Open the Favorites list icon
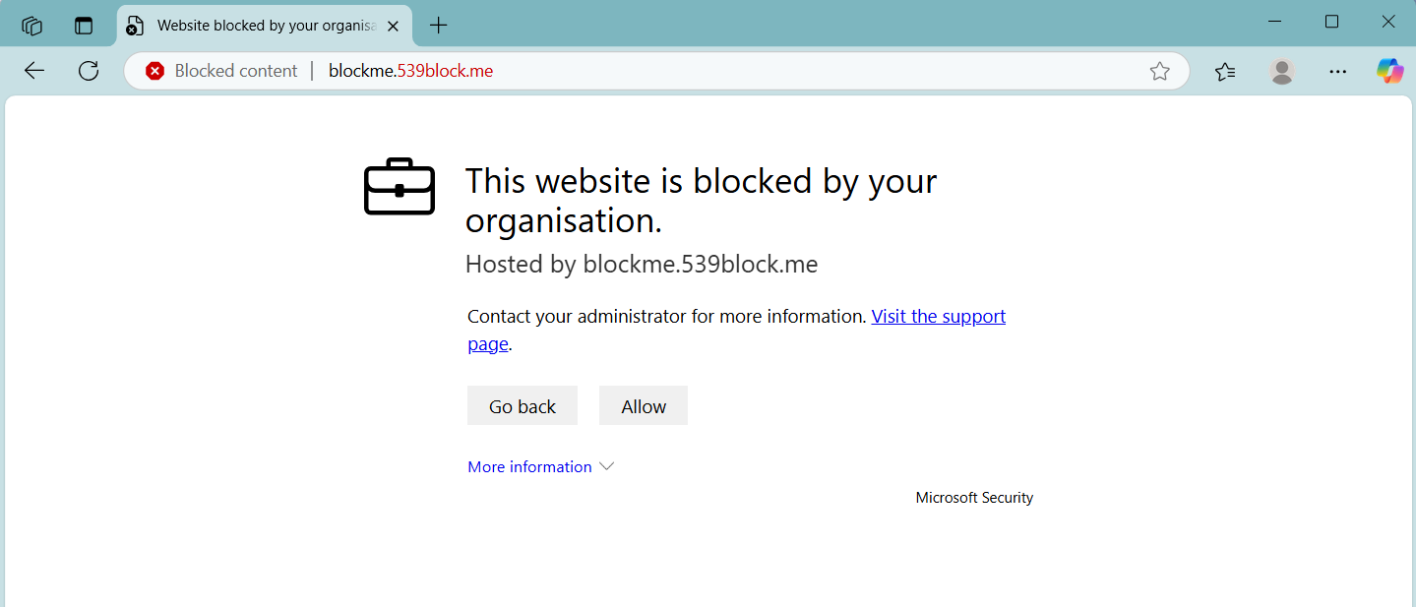 (1225, 71)
